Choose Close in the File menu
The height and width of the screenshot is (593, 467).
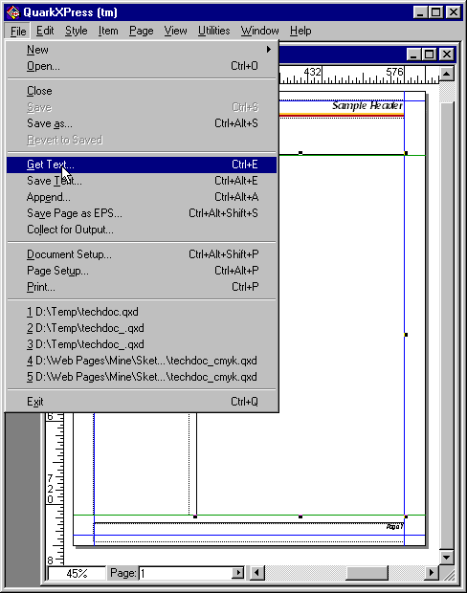coord(142,91)
